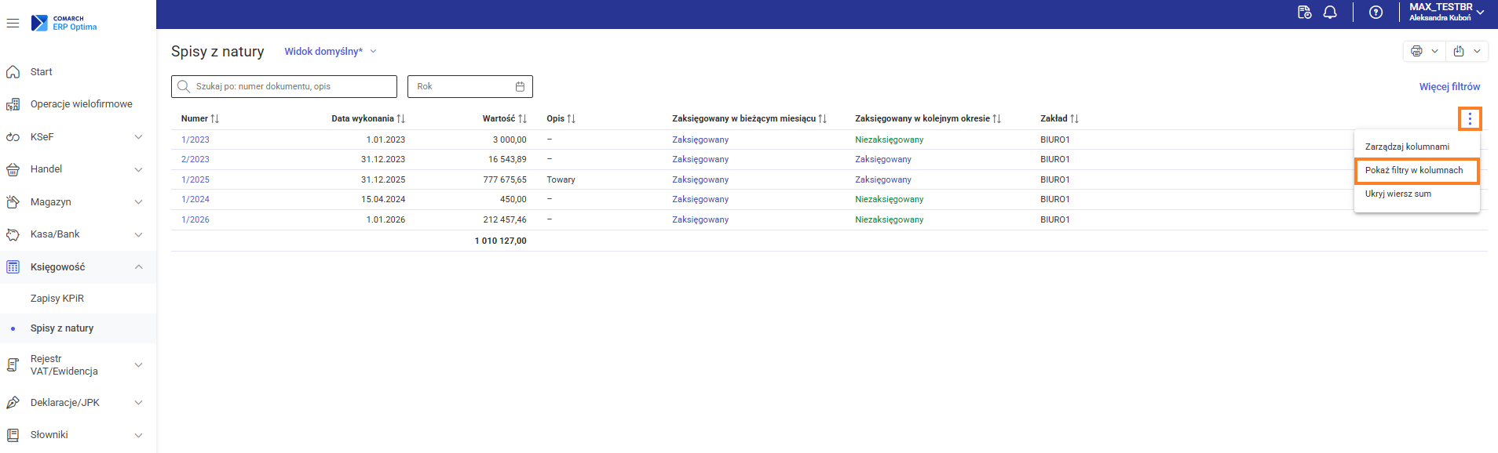Open Zapisy KPiR in sidebar
Viewport: 1498px width, 453px height.
pyautogui.click(x=57, y=299)
